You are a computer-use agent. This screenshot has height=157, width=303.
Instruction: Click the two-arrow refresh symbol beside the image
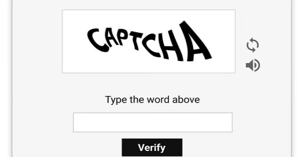[253, 45]
